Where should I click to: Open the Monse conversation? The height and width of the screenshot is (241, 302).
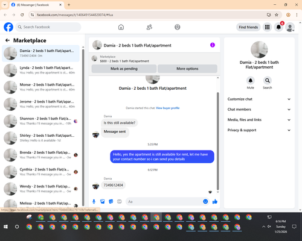(40, 87)
